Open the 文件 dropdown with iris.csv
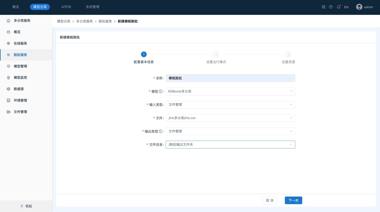The height and width of the screenshot is (212, 380). pos(230,118)
